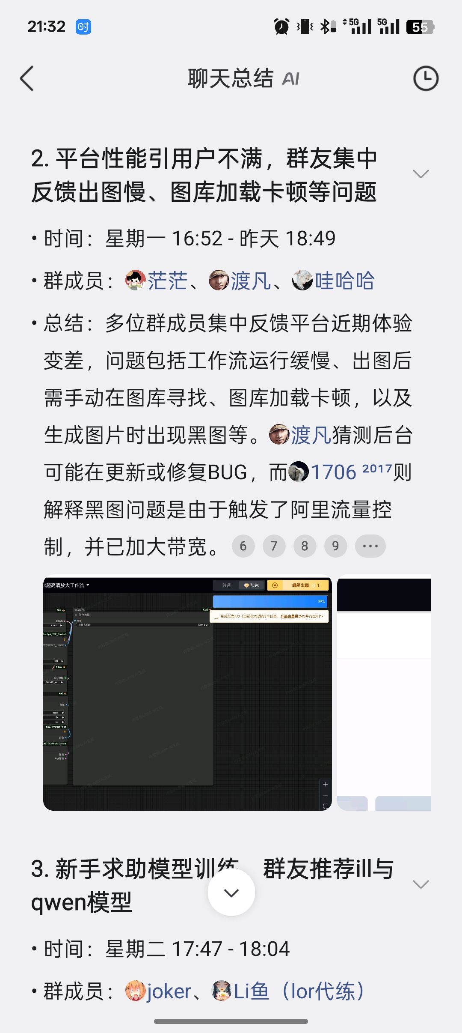Image resolution: width=462 pixels, height=1033 pixels.
Task: Show more references with ellipsis button
Action: tap(370, 546)
